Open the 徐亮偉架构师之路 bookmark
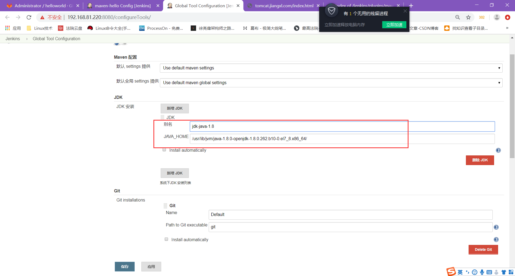 (x=212, y=28)
